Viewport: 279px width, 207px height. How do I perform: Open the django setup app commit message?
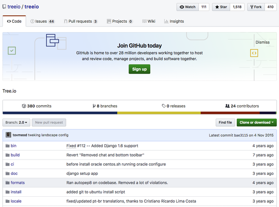pos(82,174)
